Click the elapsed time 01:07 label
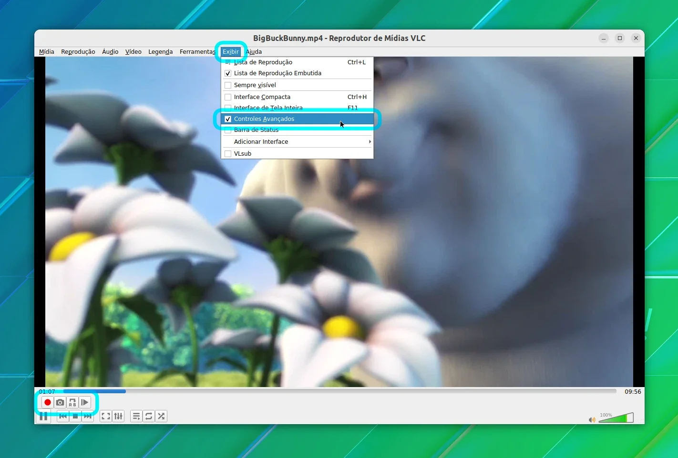 [47, 392]
